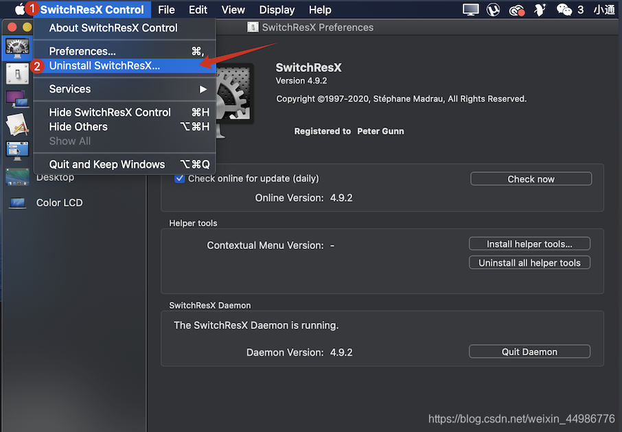This screenshot has width=622, height=432.
Task: Select the gear-monitor General Settings sidebar icon
Action: [x=17, y=48]
